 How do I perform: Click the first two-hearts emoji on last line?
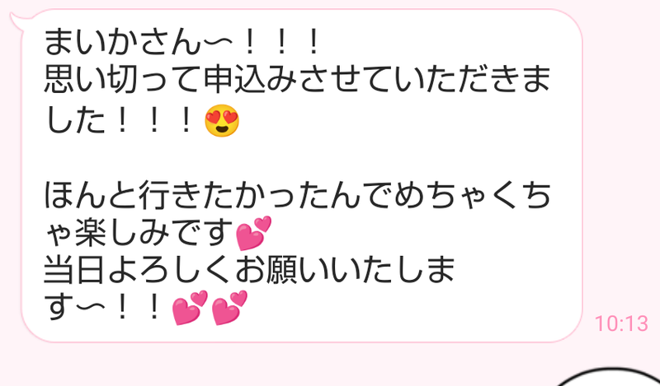pos(190,308)
